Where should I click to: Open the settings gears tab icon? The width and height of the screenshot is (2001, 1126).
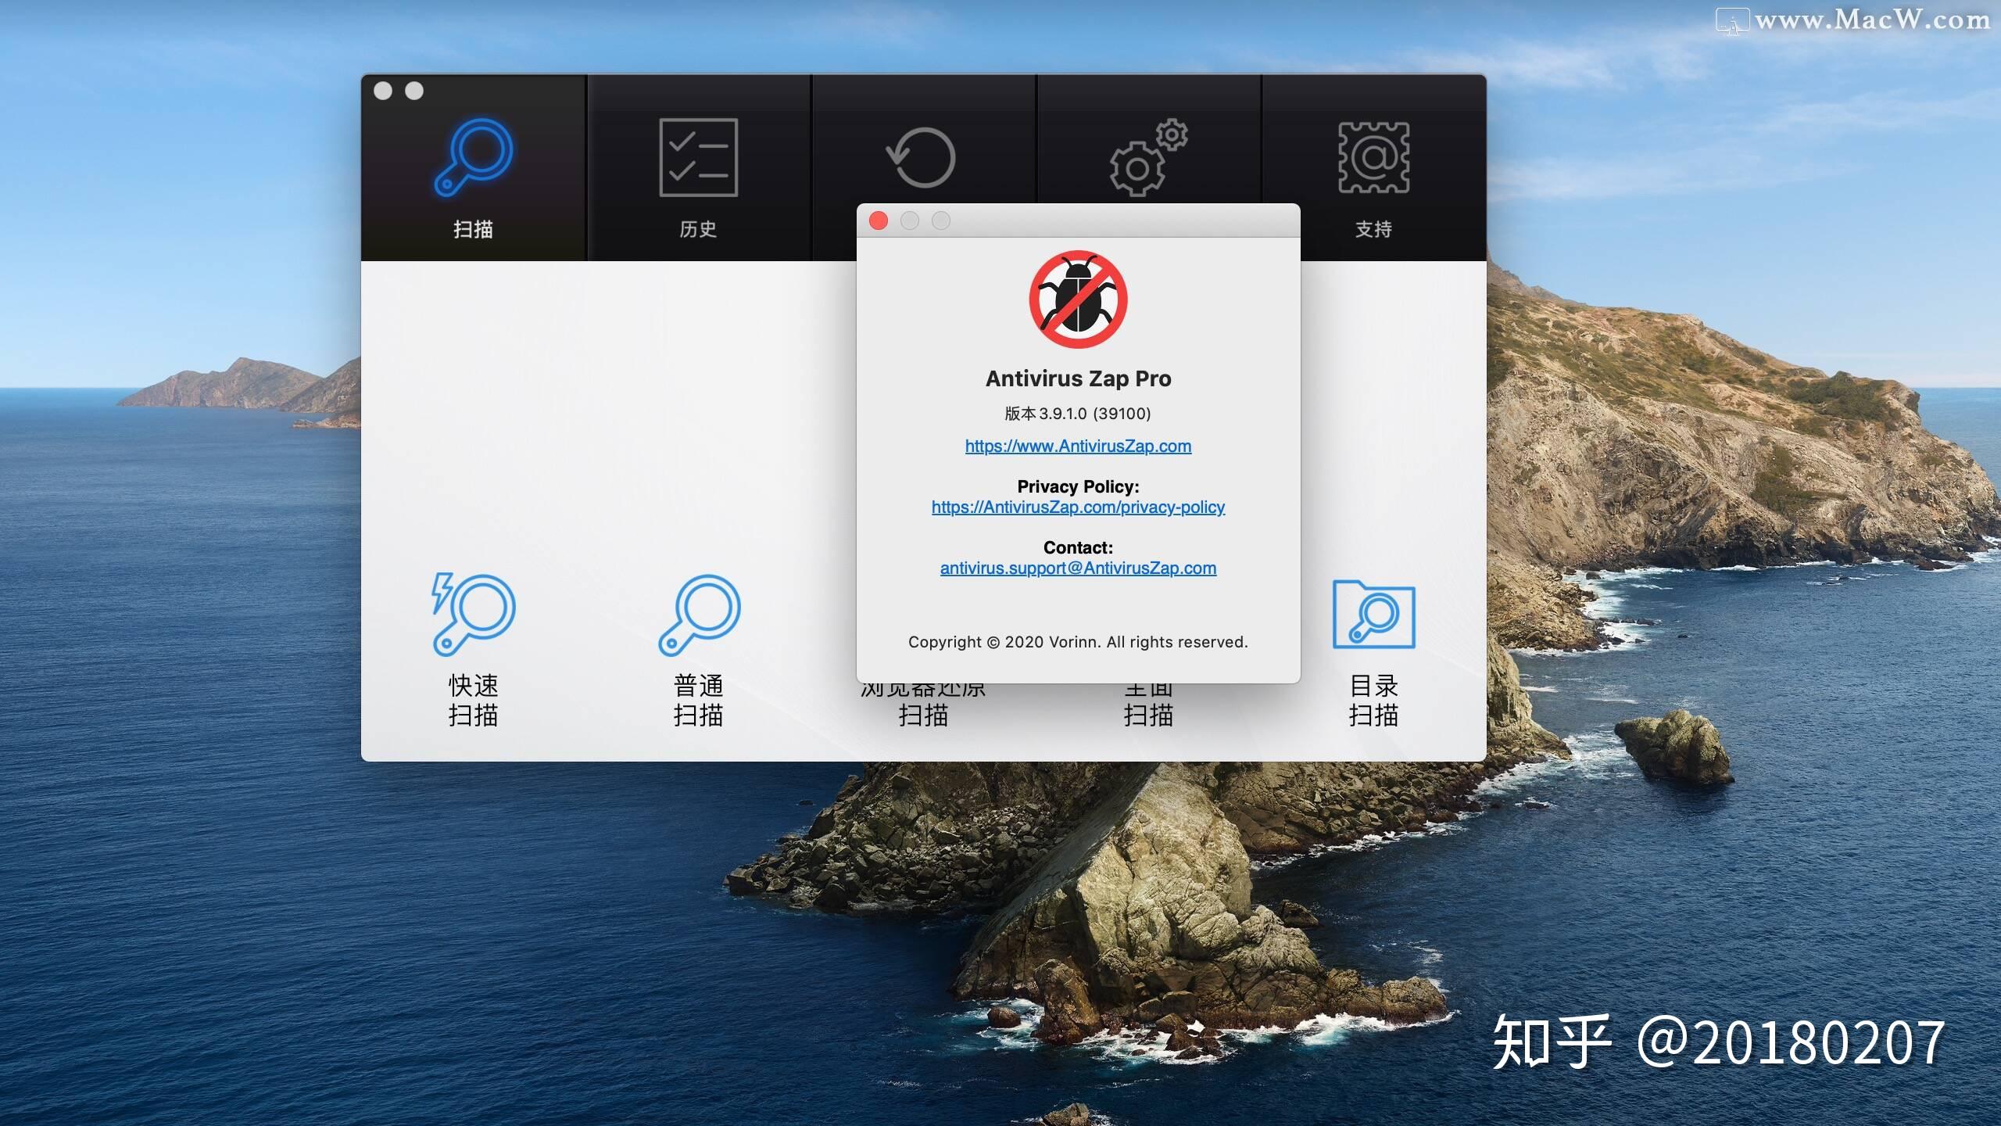click(1148, 157)
